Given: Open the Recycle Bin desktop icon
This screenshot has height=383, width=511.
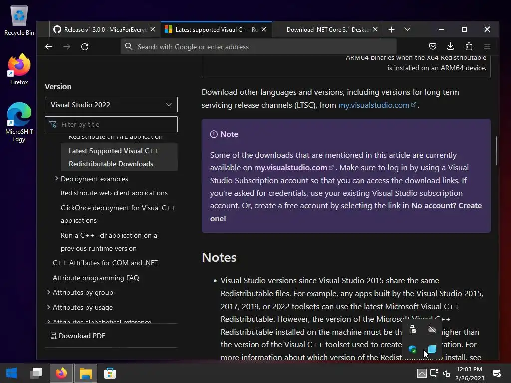Looking at the screenshot, I should 19,20.
